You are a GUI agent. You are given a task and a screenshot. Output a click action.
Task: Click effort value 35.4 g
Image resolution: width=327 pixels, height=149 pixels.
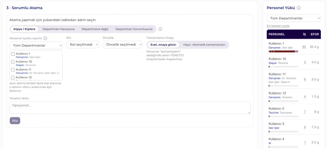click(x=314, y=47)
